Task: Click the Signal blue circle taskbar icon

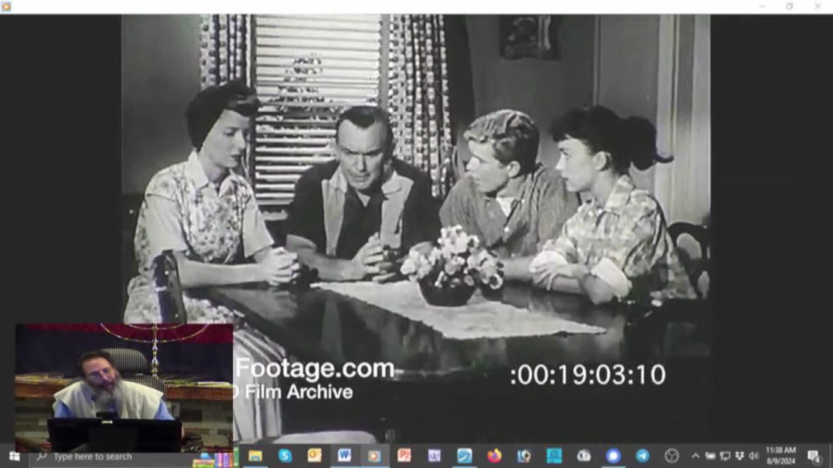Action: pyautogui.click(x=613, y=456)
